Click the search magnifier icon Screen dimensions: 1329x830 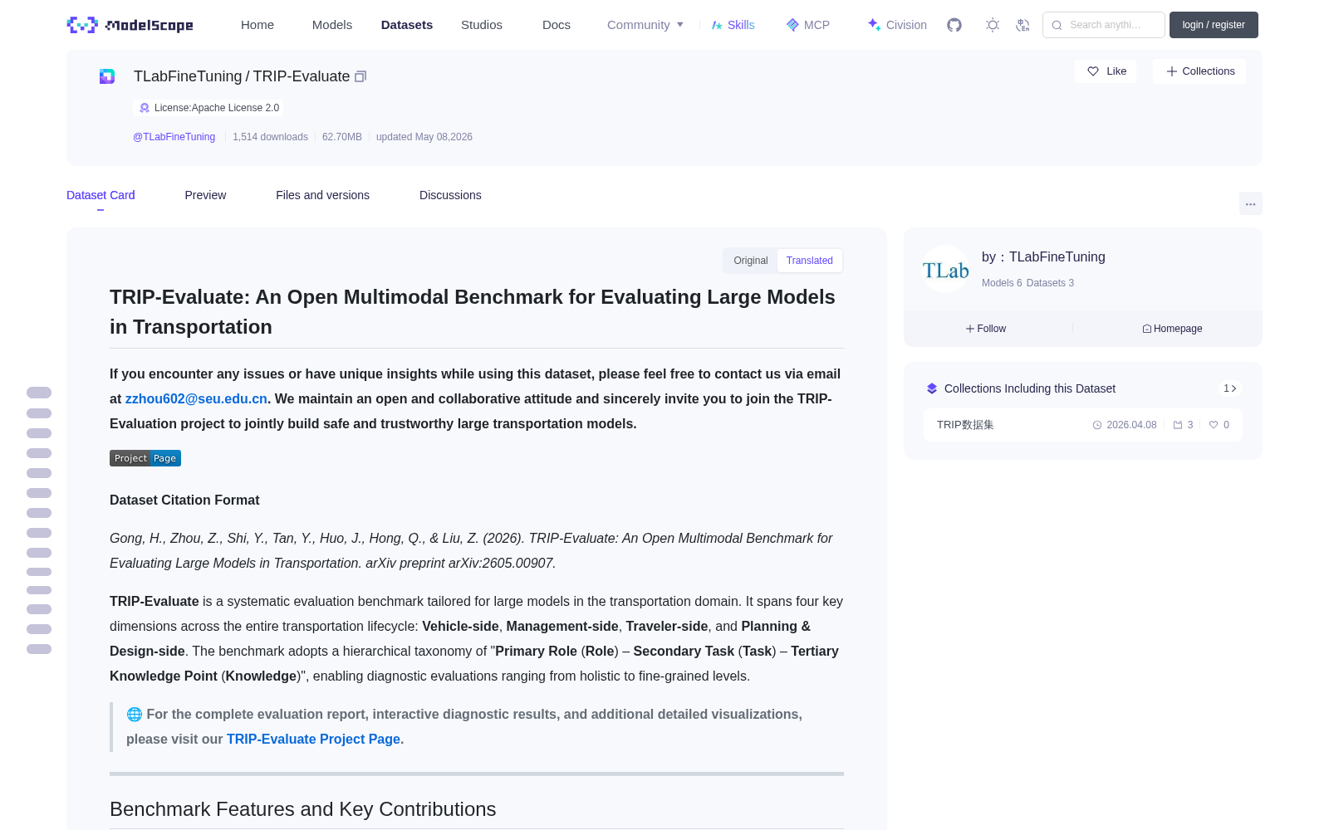pyautogui.click(x=1057, y=25)
